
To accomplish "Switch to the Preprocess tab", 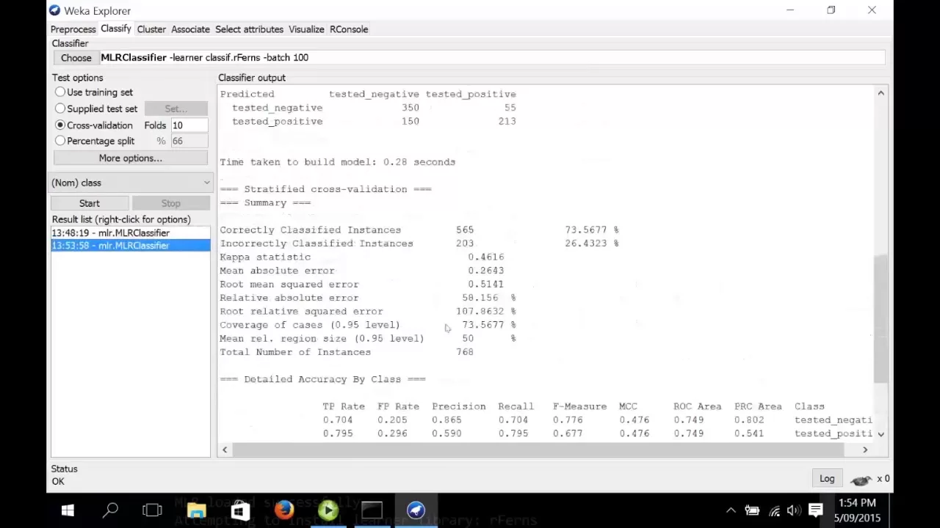I will point(73,29).
